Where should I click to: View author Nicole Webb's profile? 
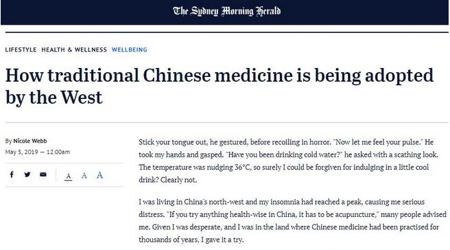[30, 141]
